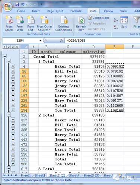This screenshot has width=140, height=185.
Task: Toggle the Filter funnel
Action: pos(136,22)
